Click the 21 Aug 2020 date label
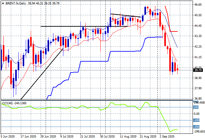Viewport: 205px width, 140px height. pyautogui.click(x=148, y=137)
